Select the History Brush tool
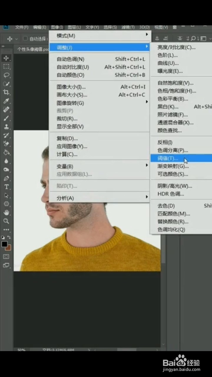This screenshot has width=212, height=377. pos(6,135)
